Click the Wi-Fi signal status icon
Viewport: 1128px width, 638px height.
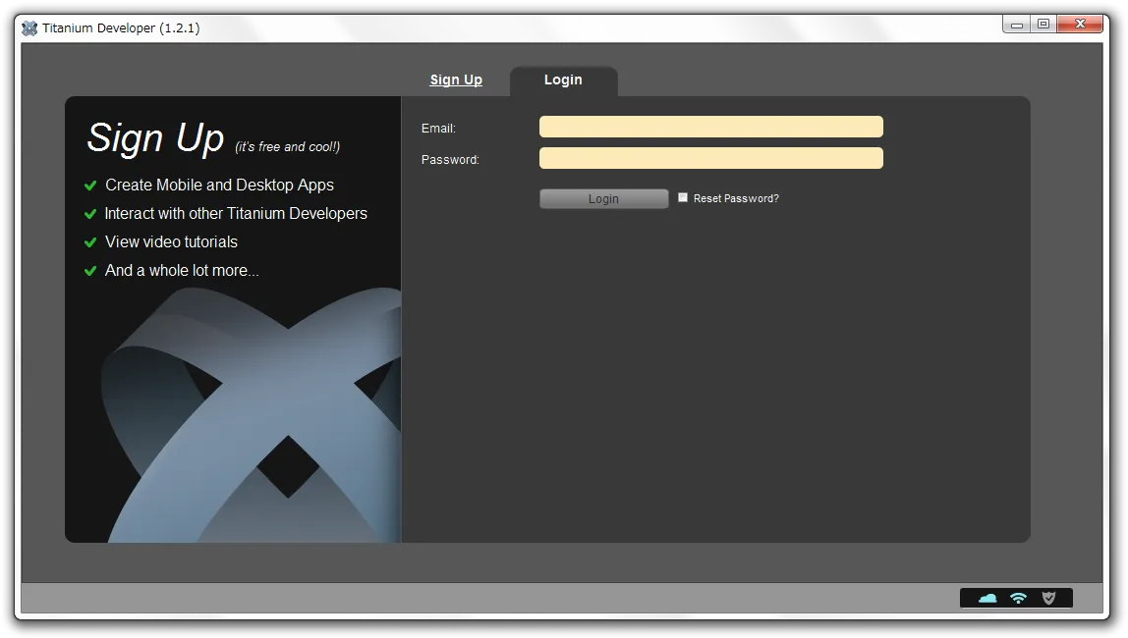1018,598
